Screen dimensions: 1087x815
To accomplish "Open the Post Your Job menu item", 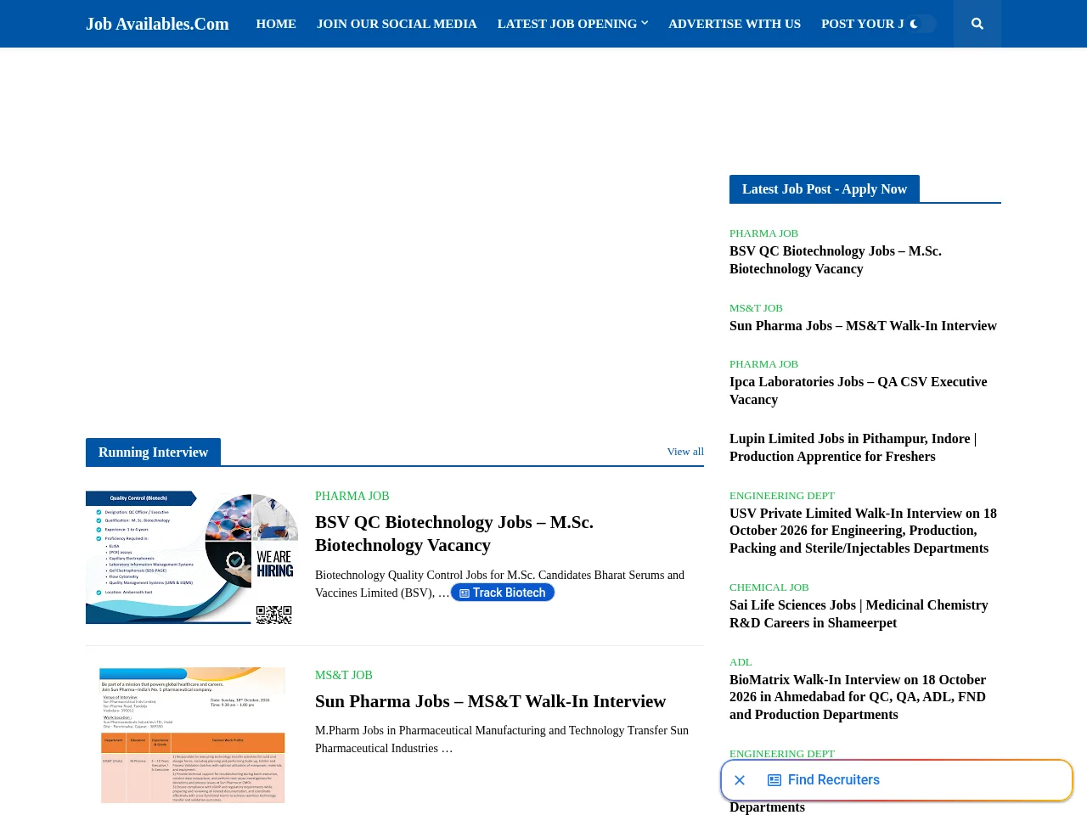I will click(x=862, y=24).
